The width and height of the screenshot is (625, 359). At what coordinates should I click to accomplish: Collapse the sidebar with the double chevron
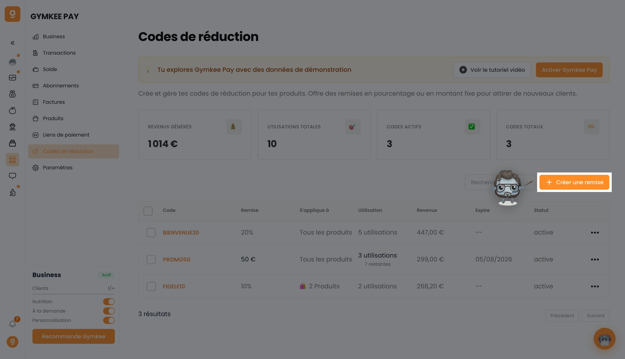pyautogui.click(x=12, y=43)
